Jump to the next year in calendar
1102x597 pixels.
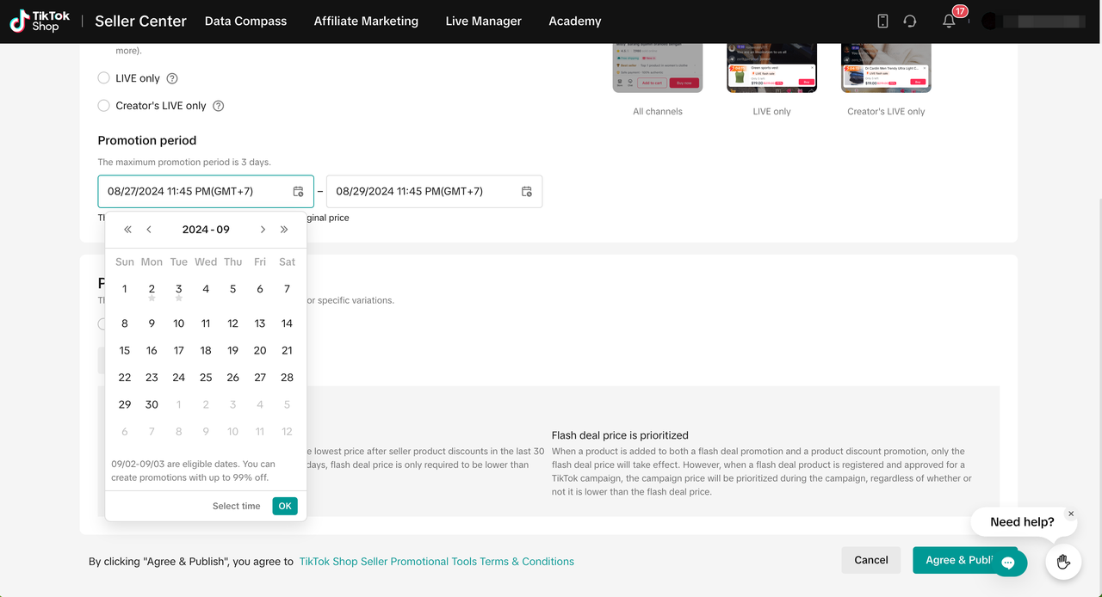tap(284, 230)
